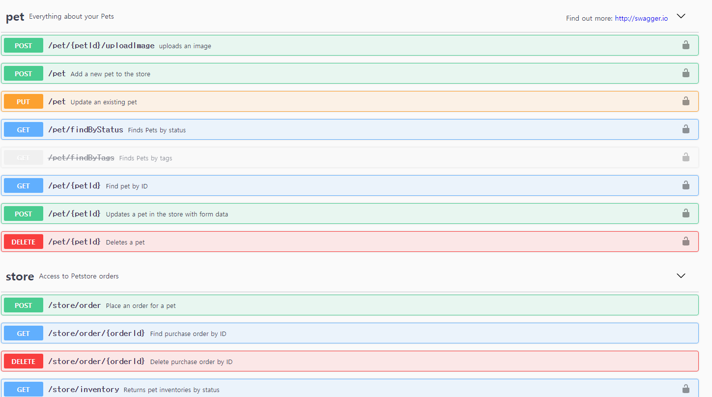Click lock icon on store inventory row
This screenshot has width=712, height=397.
[685, 389]
